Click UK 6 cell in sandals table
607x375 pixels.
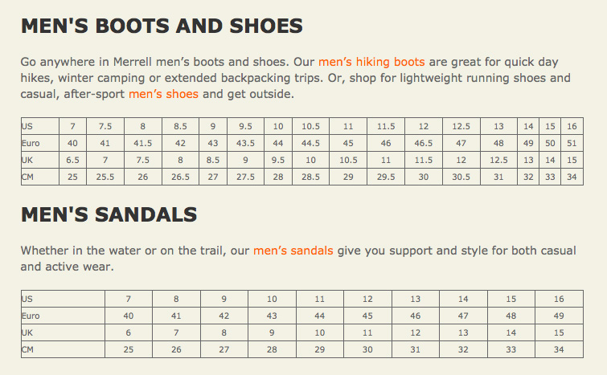[129, 332]
